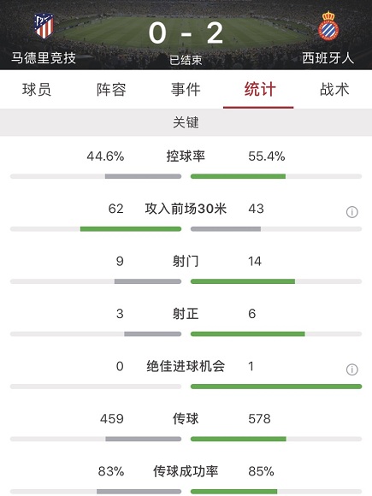This screenshot has width=372, height=496.
Task: Select the 统计 tab
Action: [x=260, y=90]
